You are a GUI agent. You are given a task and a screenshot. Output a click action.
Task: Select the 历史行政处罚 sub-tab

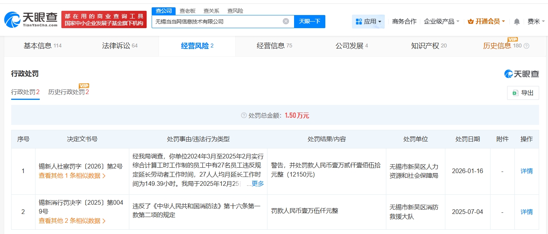click(68, 92)
